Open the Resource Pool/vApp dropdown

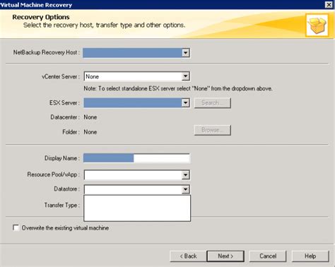185,175
